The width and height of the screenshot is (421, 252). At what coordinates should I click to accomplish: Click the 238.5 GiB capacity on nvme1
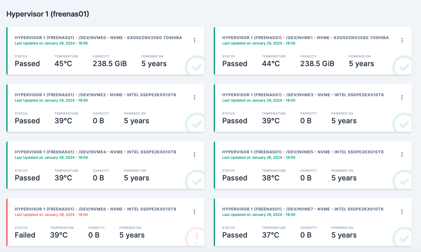click(317, 63)
